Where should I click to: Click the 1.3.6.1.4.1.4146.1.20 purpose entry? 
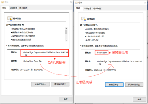[x=95, y=36]
